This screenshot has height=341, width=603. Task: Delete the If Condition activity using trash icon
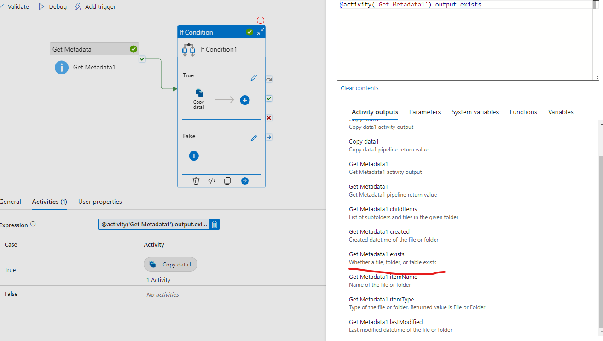pos(196,180)
